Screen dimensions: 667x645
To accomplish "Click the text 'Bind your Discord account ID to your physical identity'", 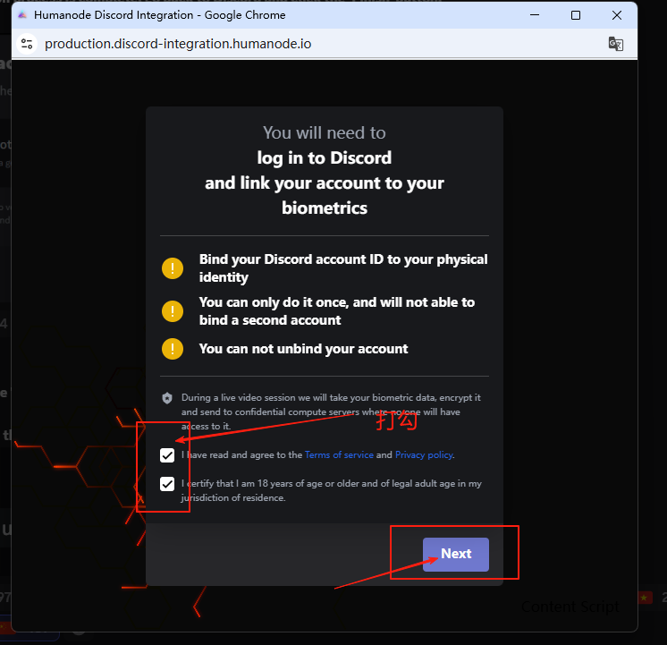I will [343, 268].
